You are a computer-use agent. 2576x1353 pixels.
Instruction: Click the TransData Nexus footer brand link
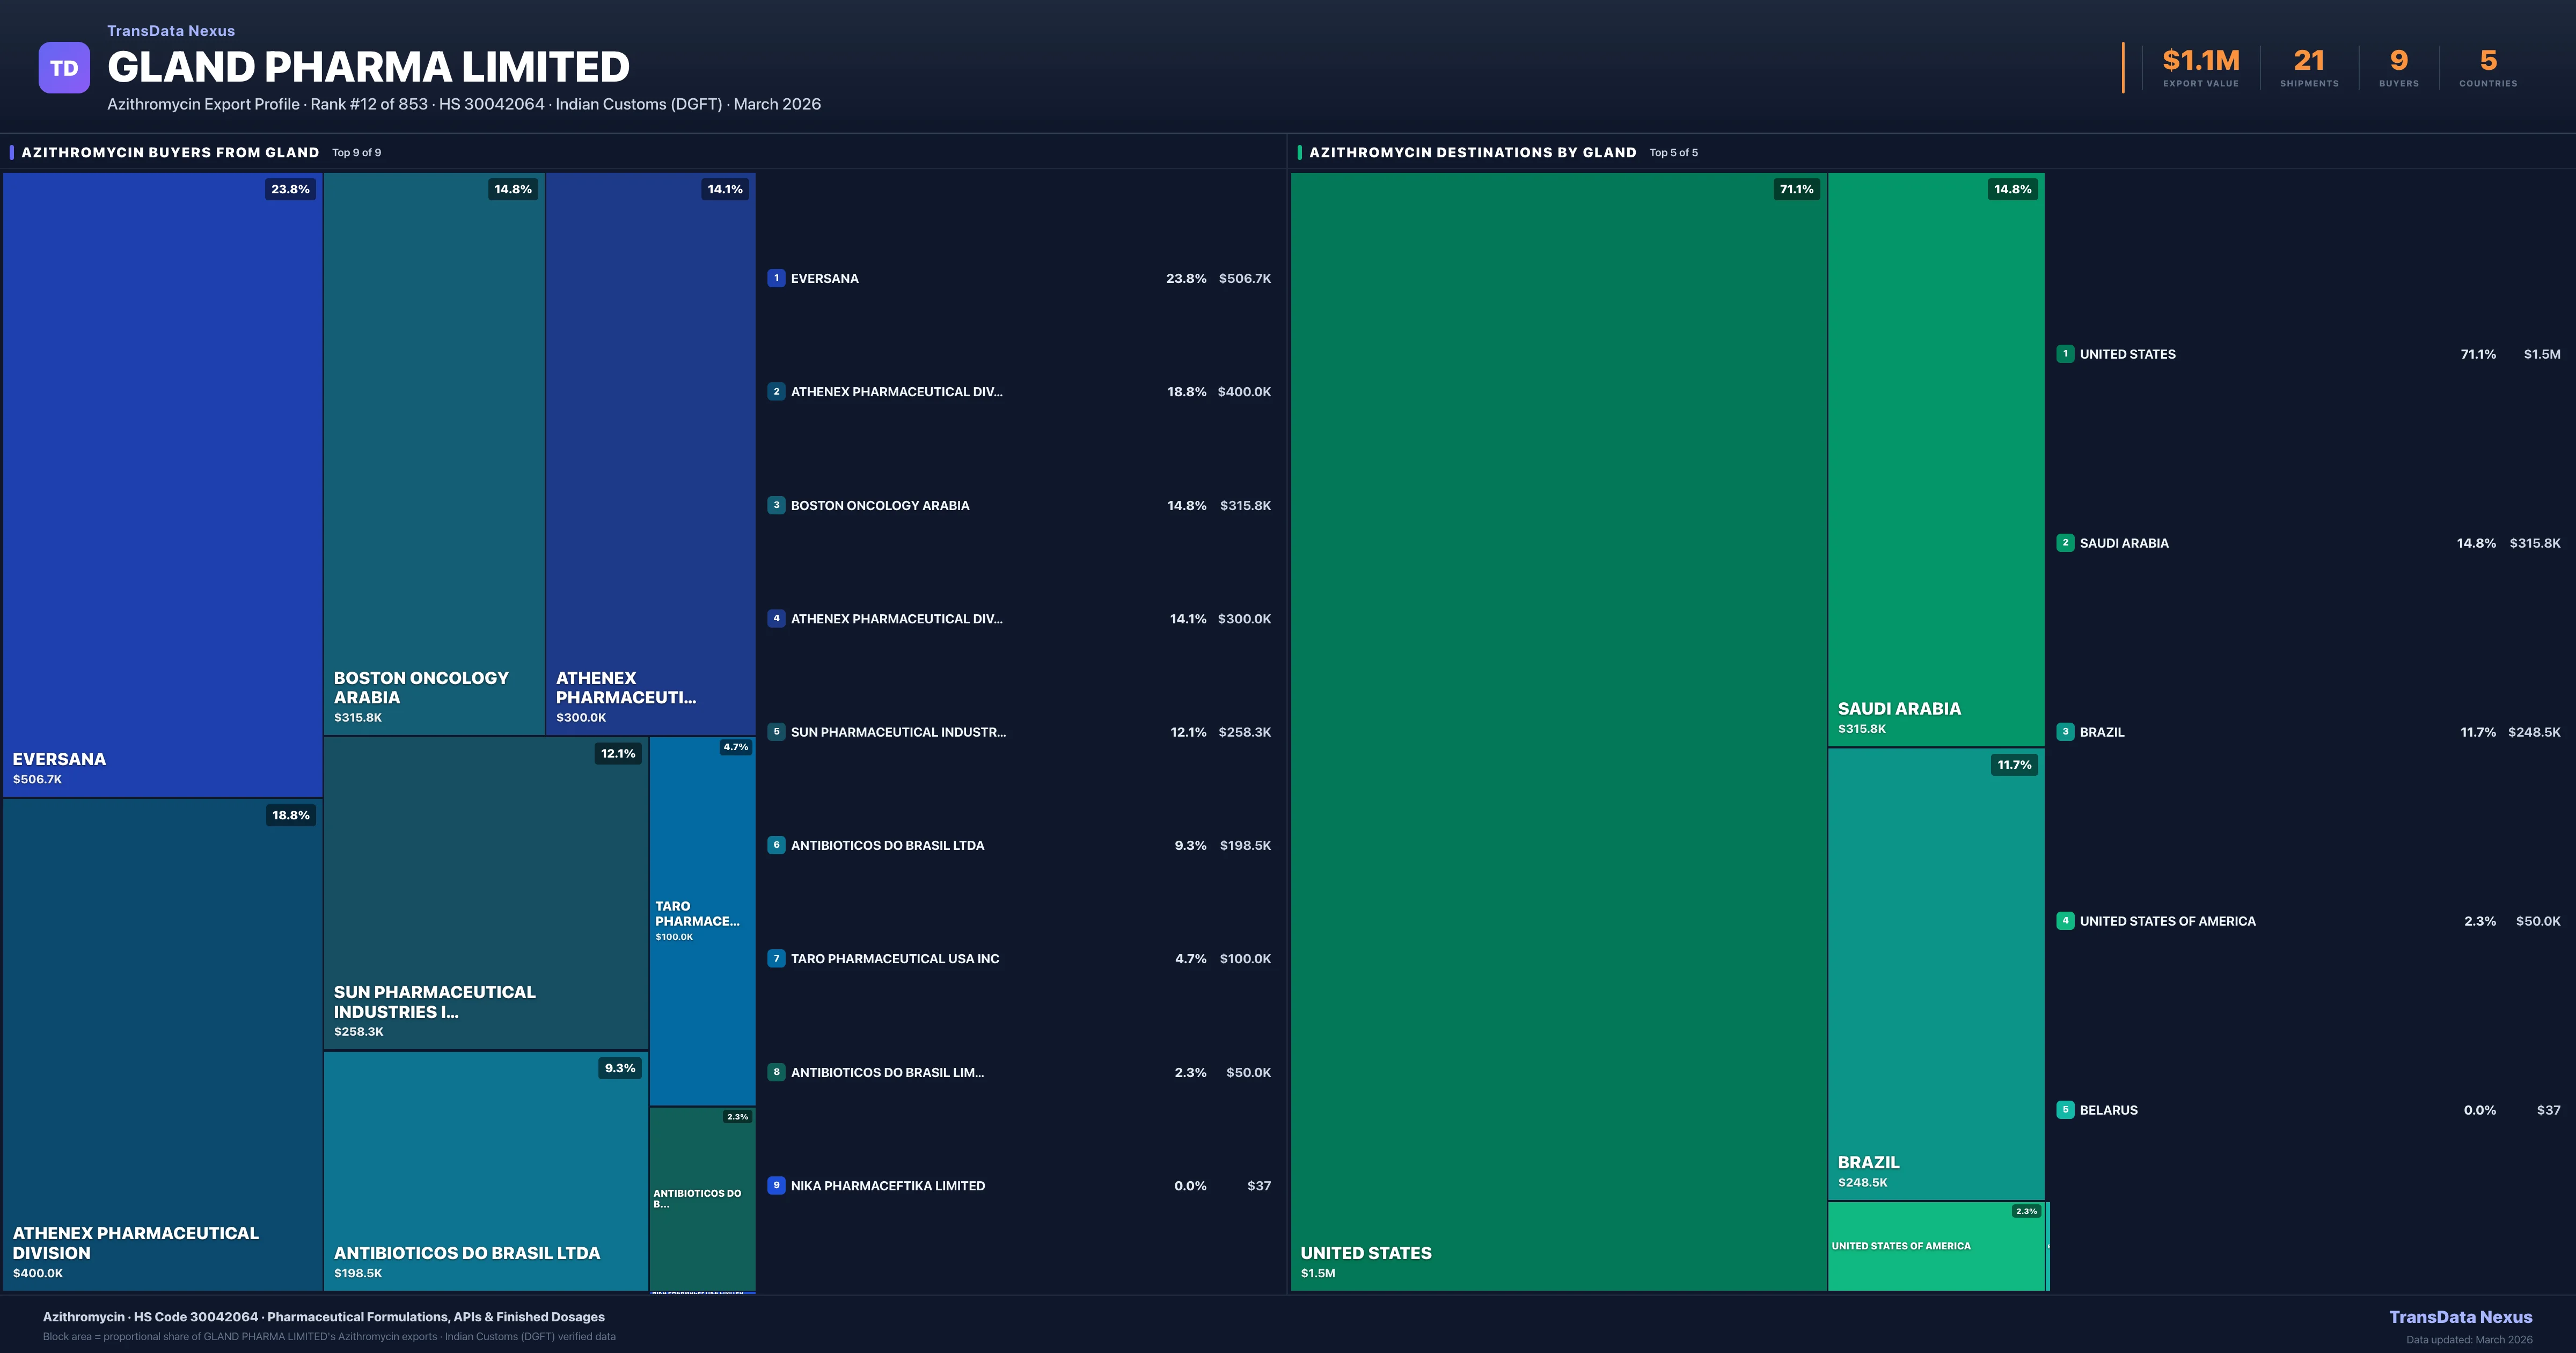click(2460, 1317)
